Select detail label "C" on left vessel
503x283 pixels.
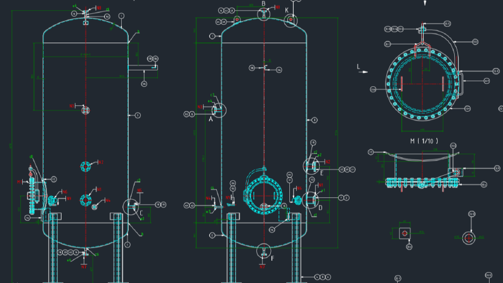click(x=141, y=213)
